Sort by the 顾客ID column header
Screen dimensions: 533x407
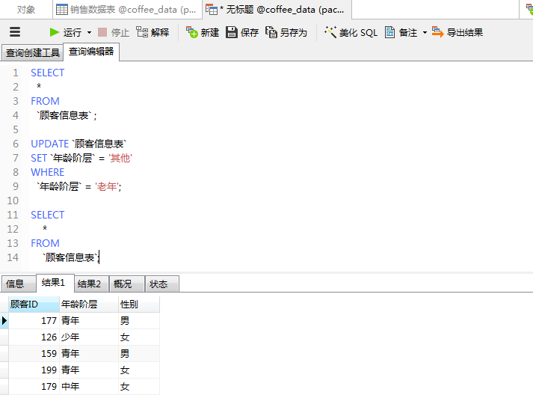click(x=34, y=305)
